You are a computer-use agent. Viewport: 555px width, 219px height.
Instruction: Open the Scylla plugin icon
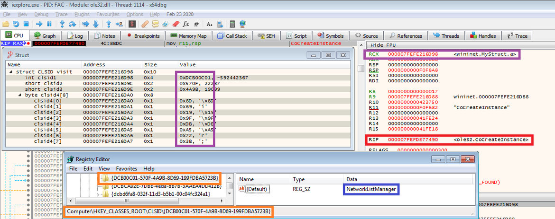pos(132,24)
